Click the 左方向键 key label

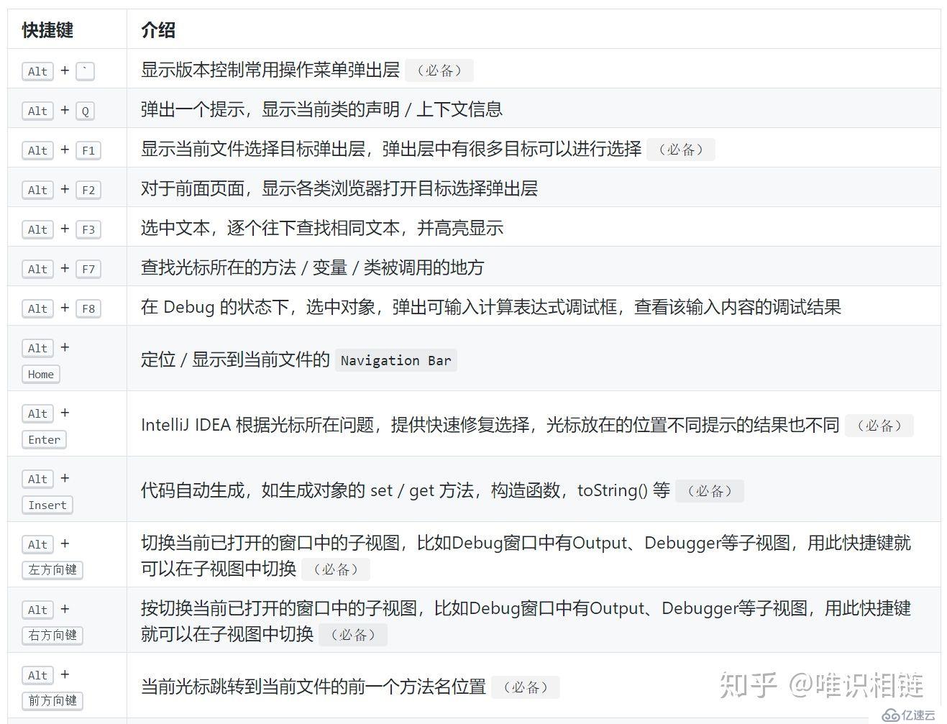point(52,569)
